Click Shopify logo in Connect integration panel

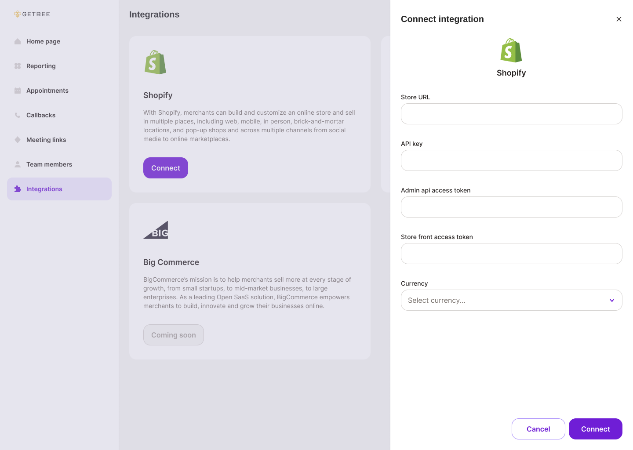pos(511,50)
